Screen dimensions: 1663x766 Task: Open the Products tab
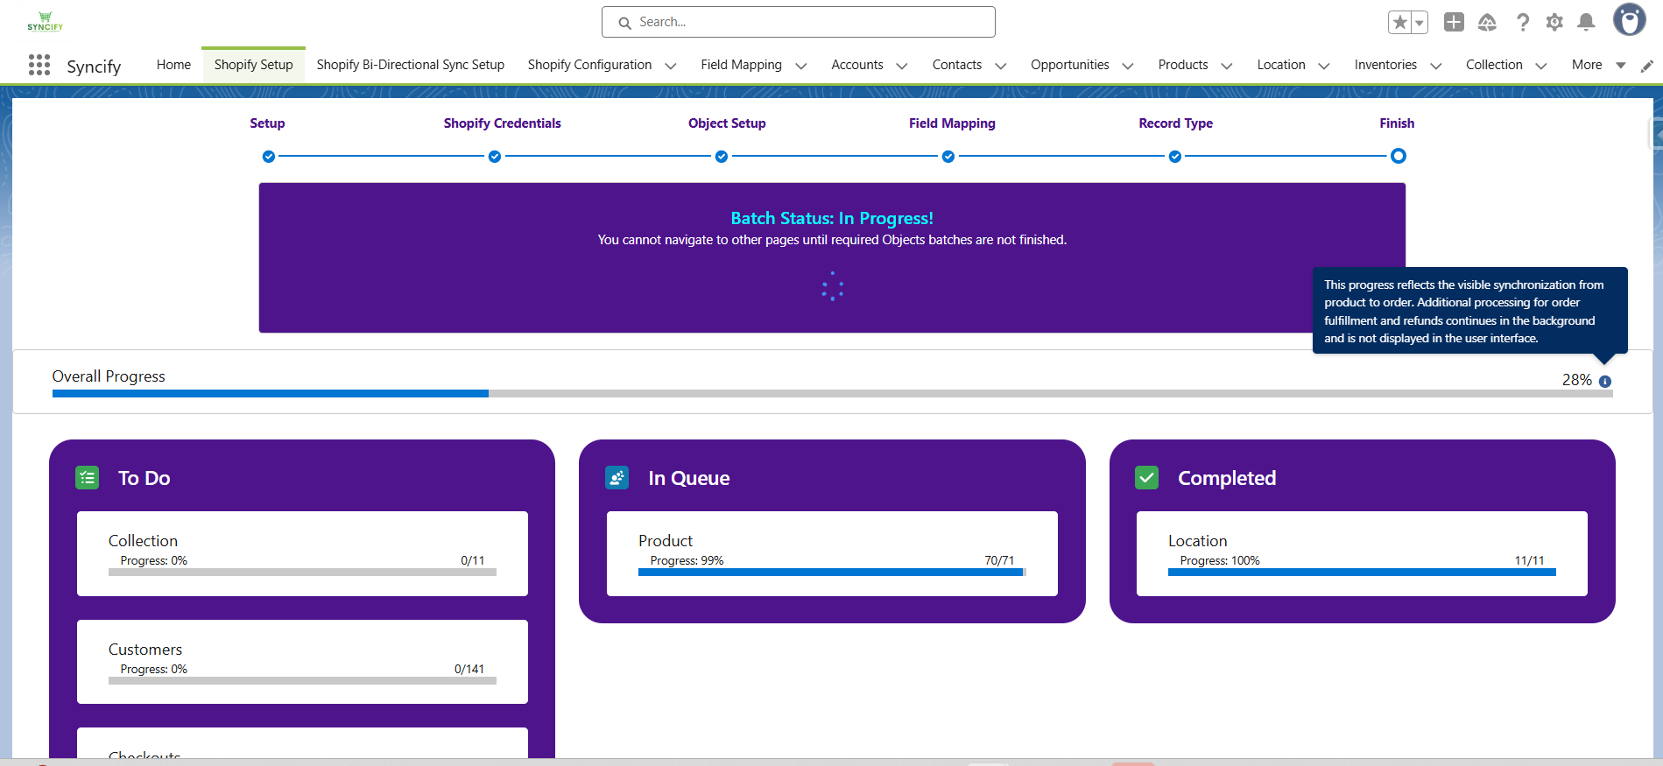coord(1183,65)
